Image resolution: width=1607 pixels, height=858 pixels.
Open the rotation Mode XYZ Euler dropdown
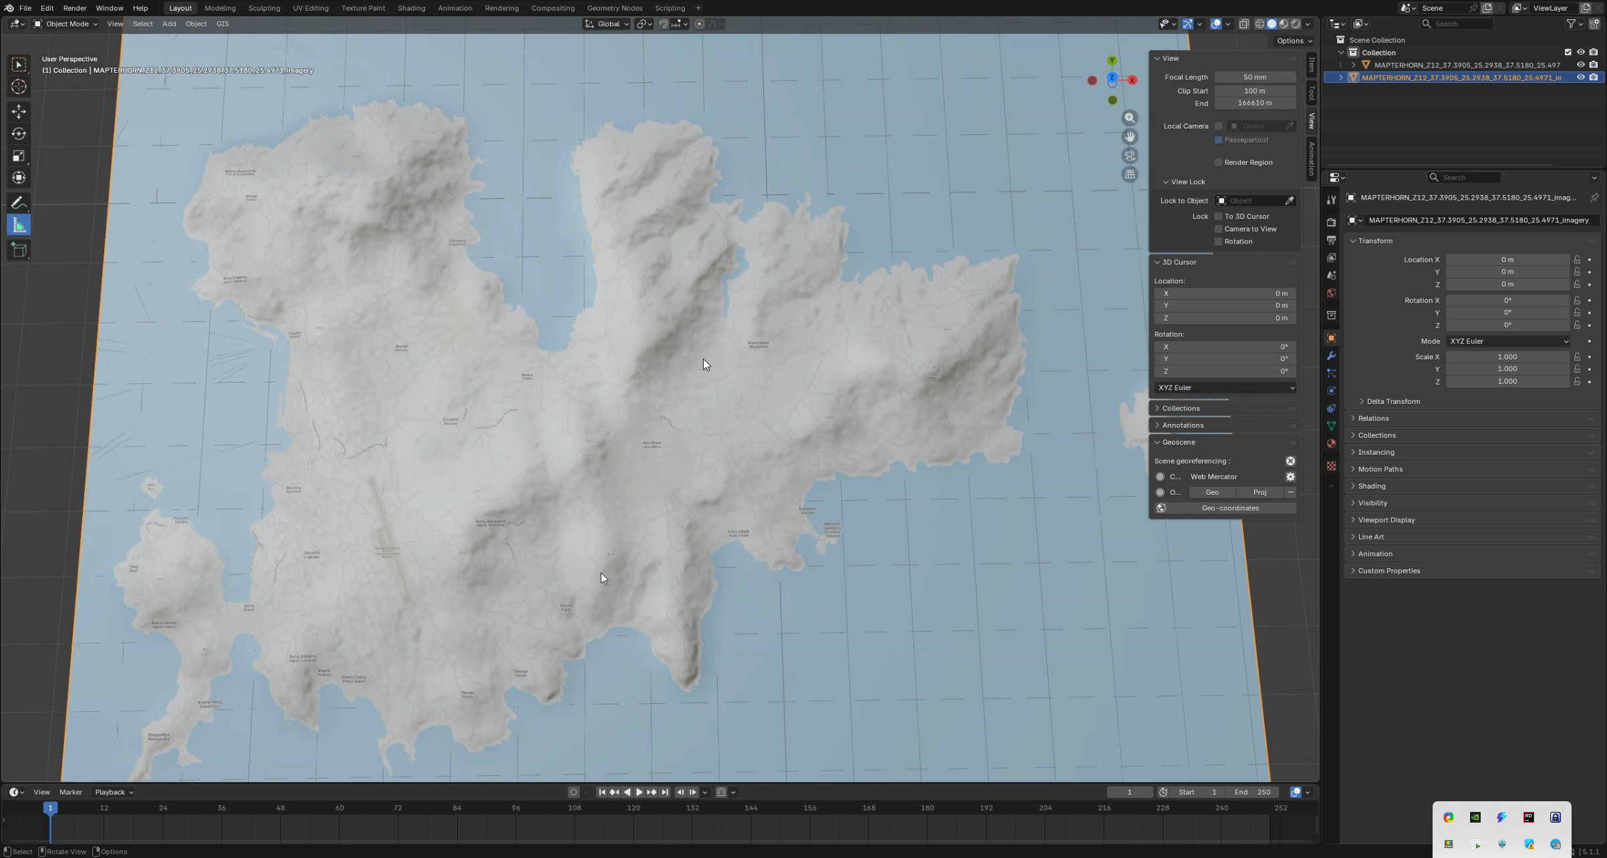pos(1508,341)
